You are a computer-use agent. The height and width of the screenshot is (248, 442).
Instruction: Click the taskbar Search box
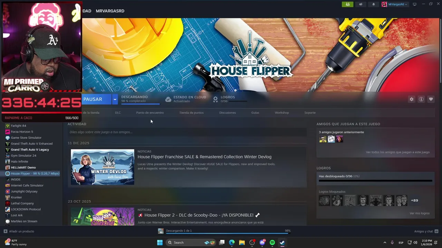click(x=191, y=242)
